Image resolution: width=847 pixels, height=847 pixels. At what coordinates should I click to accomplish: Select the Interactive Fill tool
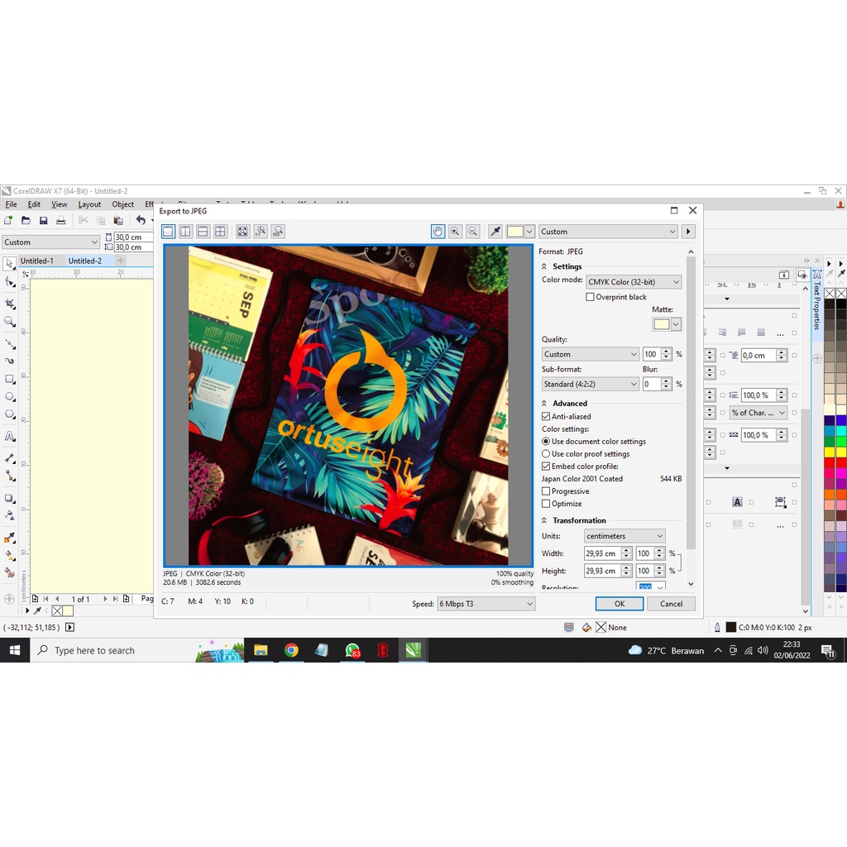9,555
